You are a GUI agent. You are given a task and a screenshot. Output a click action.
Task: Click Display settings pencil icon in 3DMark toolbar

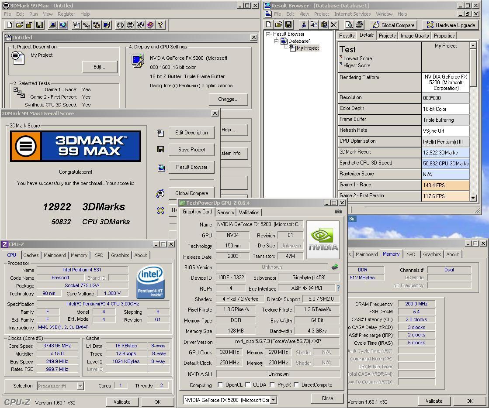pyautogui.click(x=107, y=25)
